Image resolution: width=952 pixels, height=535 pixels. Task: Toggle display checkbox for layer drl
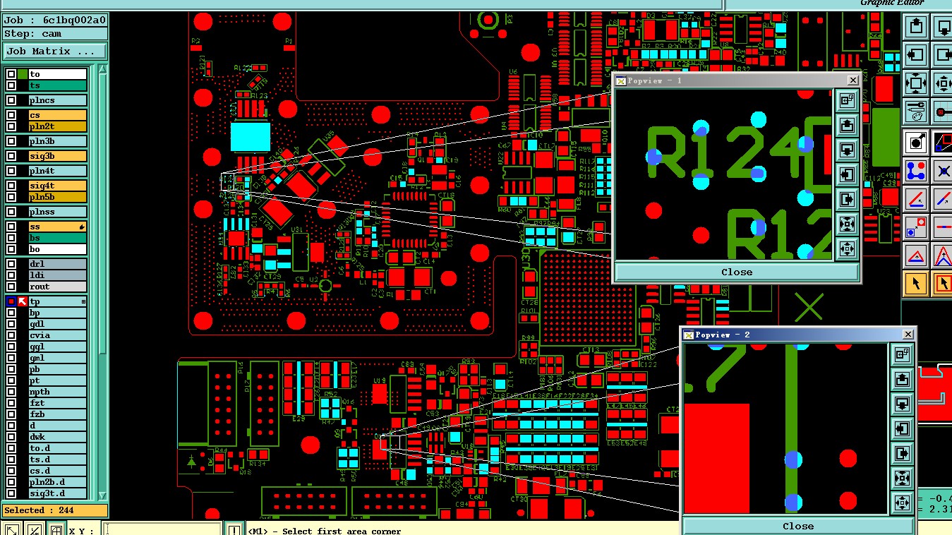click(x=11, y=264)
